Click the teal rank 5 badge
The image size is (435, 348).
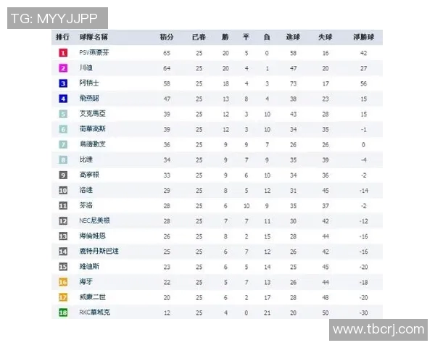(63, 114)
